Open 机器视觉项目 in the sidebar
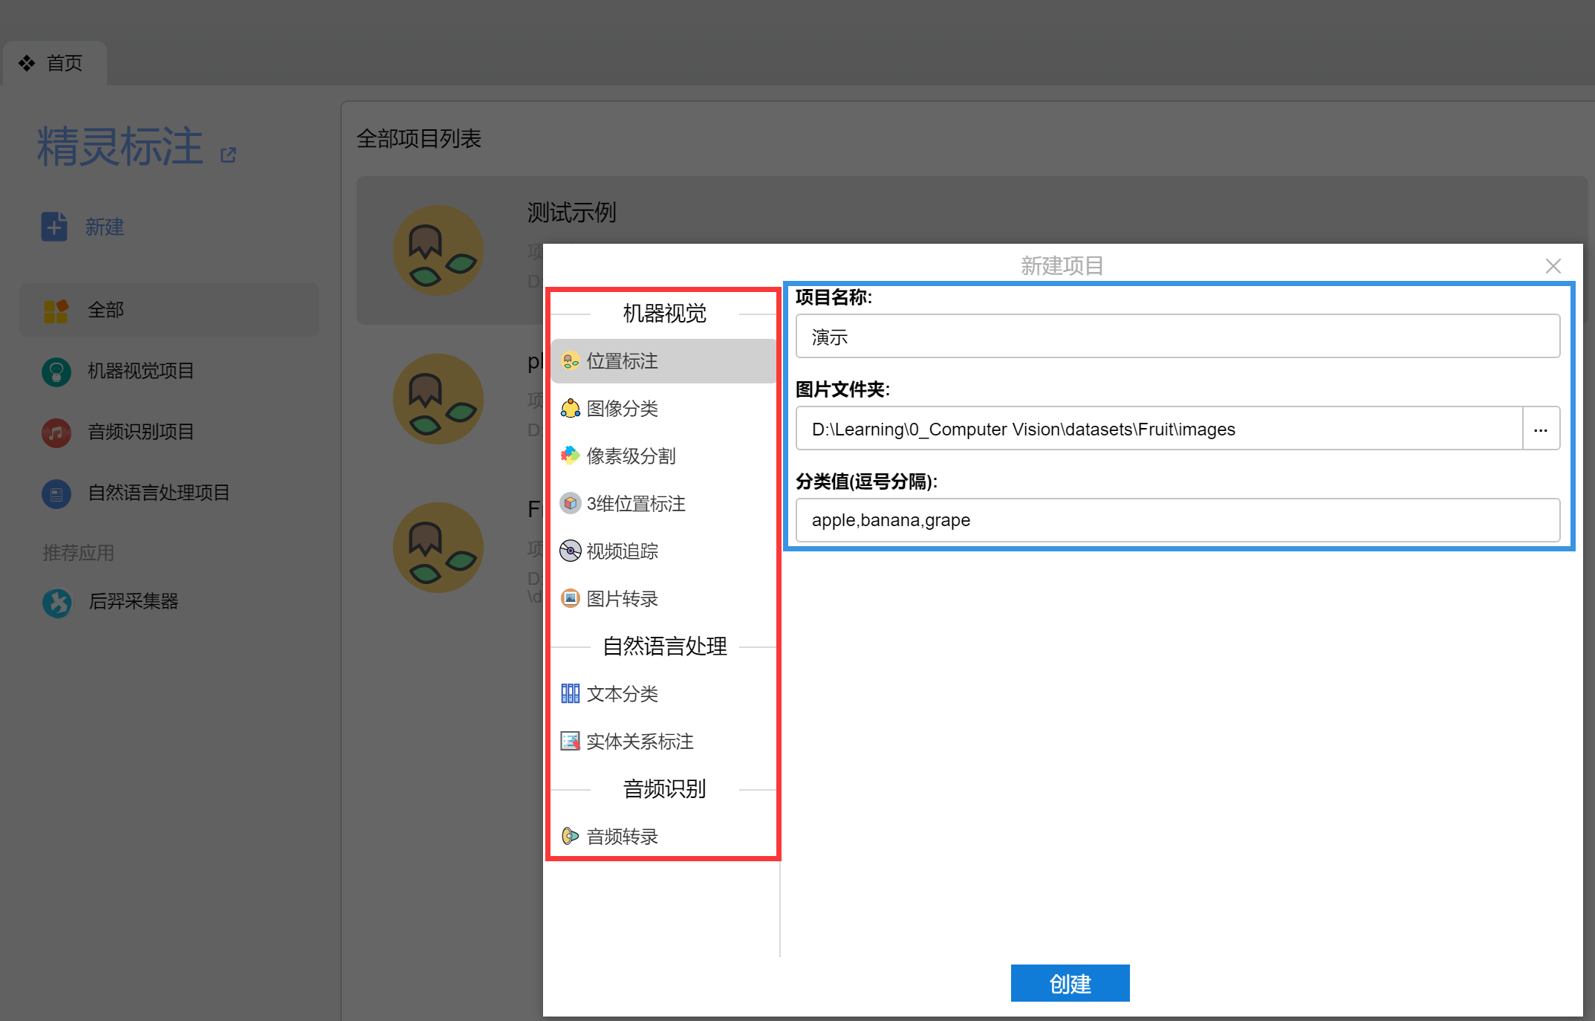This screenshot has height=1021, width=1595. 140,371
